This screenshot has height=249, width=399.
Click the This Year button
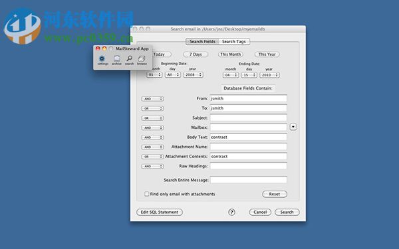point(267,54)
